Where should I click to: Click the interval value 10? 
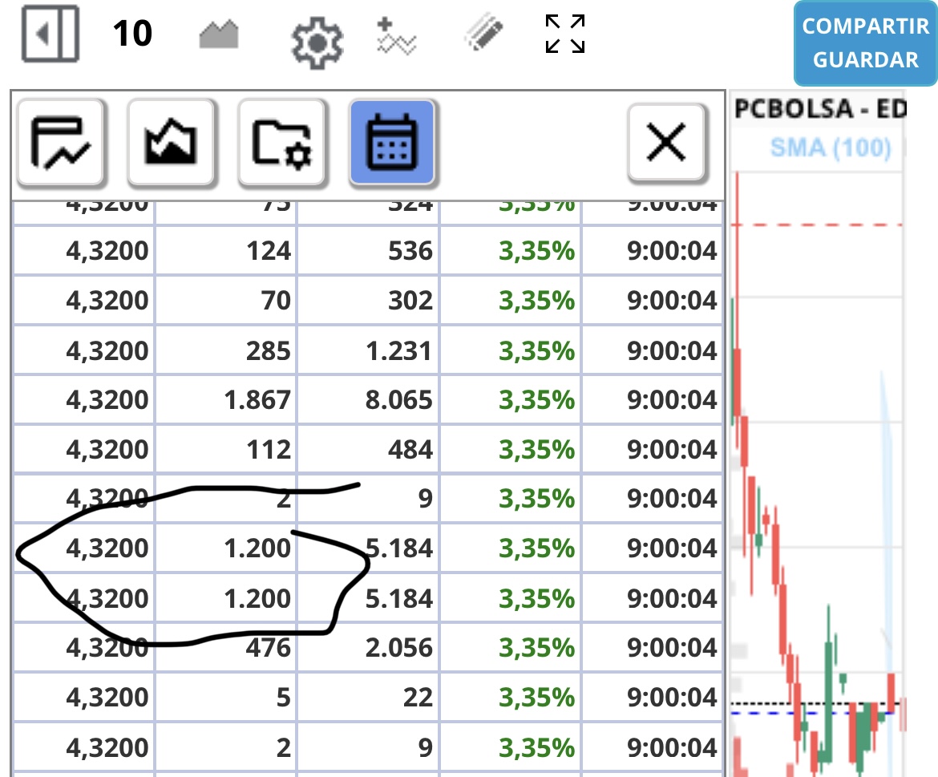133,34
